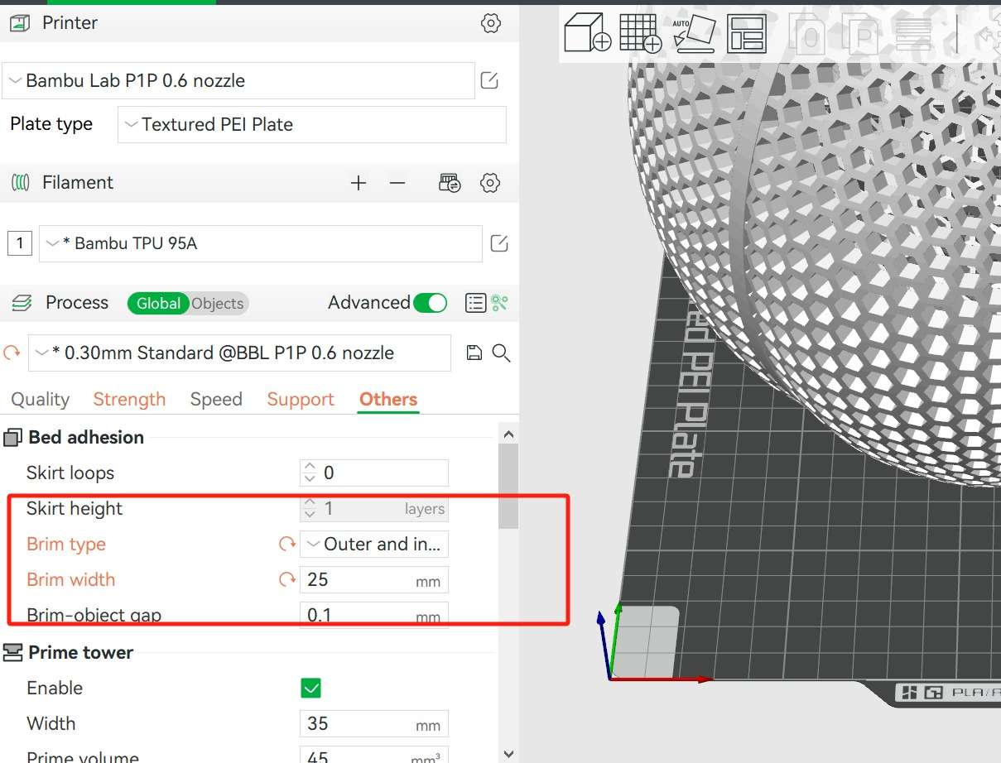This screenshot has height=763, width=1001.
Task: Open printer settings gear icon
Action: 491,23
